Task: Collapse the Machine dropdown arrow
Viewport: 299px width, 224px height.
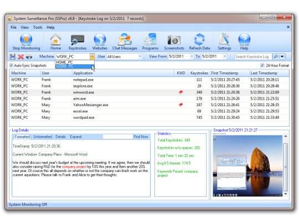Action: [x=92, y=56]
